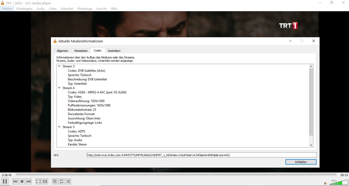
Task: Toggle loop mode icon
Action: click(61, 181)
